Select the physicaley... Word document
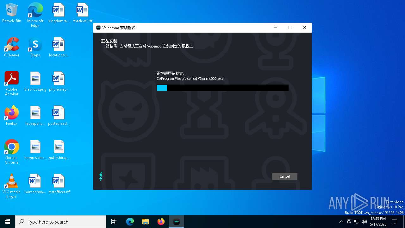Screen dimensions: 405x228 [59, 82]
